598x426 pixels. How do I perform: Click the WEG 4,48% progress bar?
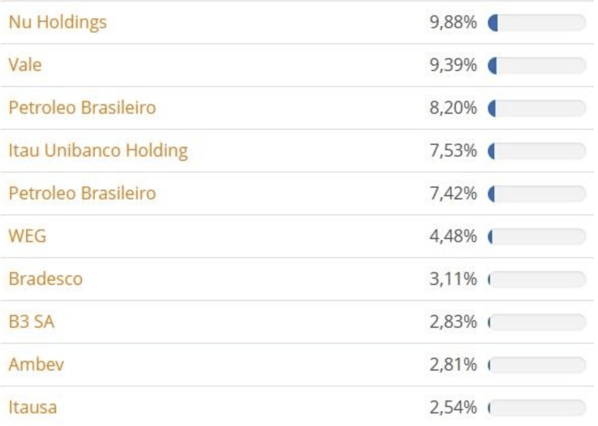(537, 236)
